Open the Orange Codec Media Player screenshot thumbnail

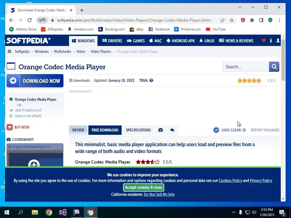pos(35,155)
